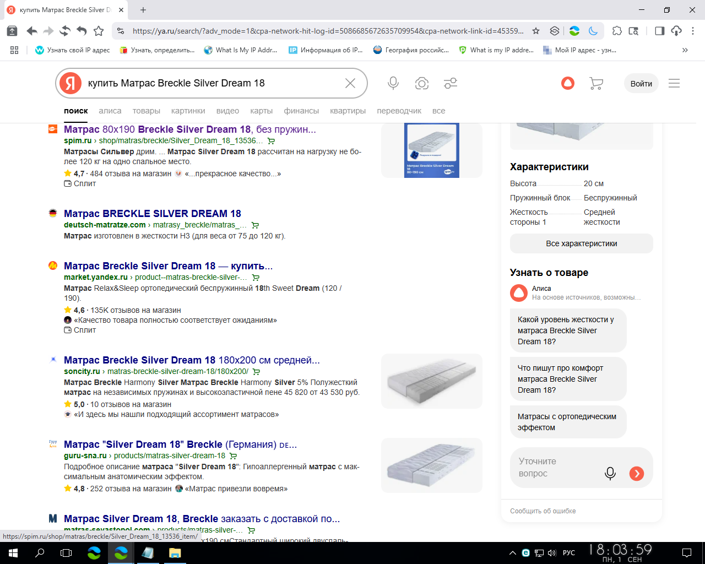Image resolution: width=705 pixels, height=564 pixels.
Task: Switch to the 'картинки' search tab
Action: pos(188,111)
